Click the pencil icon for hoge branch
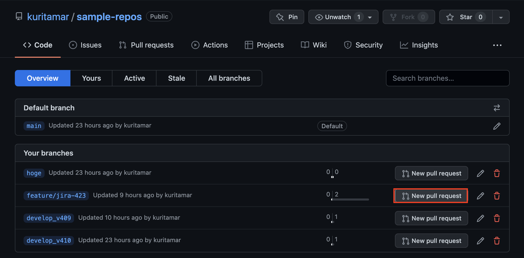524x258 pixels. [x=480, y=173]
